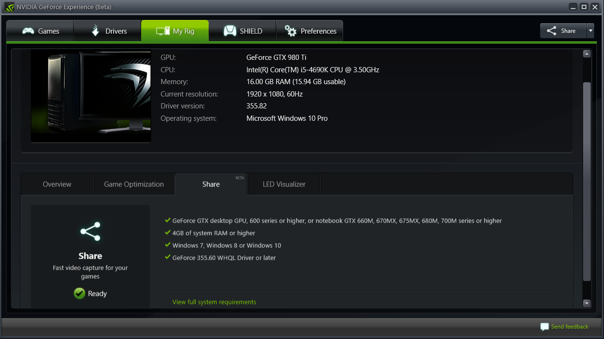Click the scrollbar down arrow
The image size is (604, 339).
586,303
